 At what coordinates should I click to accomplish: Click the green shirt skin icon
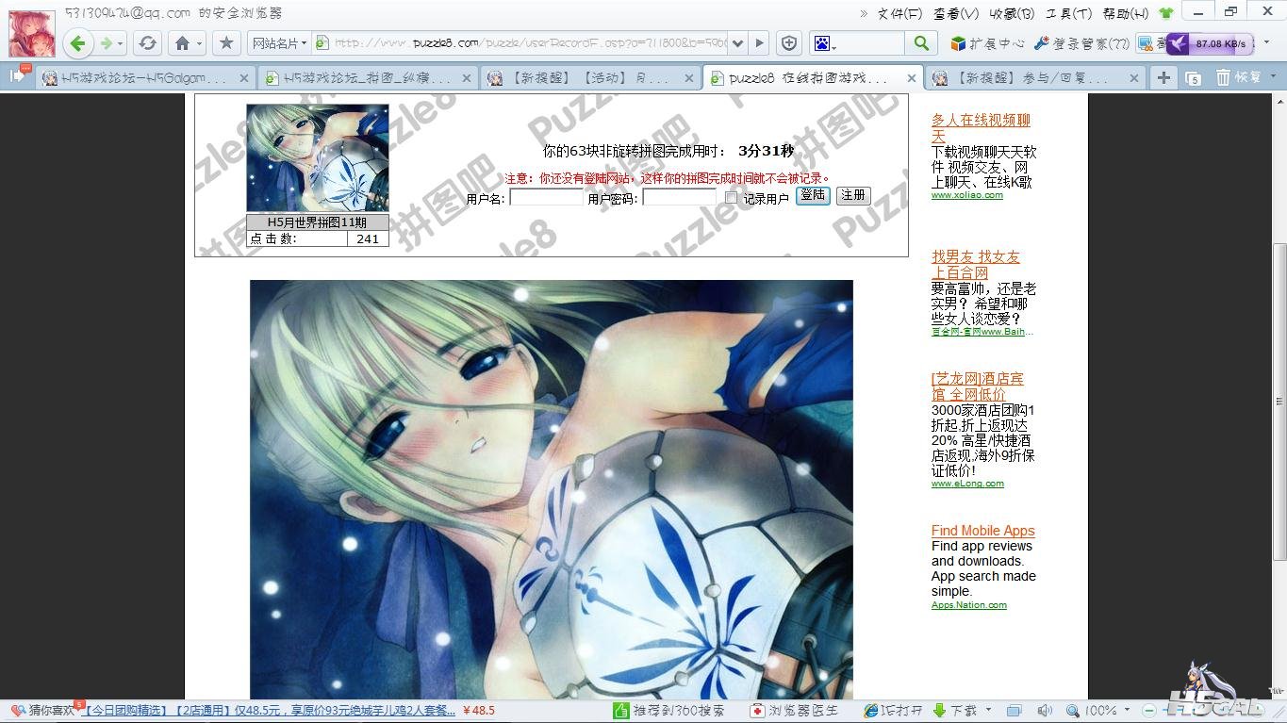(x=1166, y=13)
